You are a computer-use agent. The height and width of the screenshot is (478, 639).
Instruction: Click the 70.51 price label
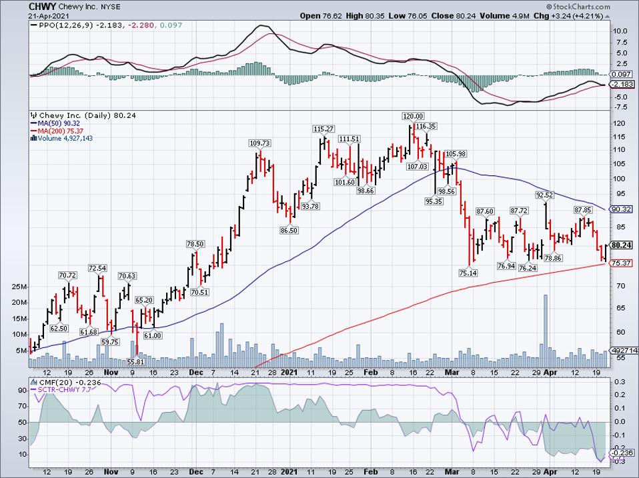(199, 292)
